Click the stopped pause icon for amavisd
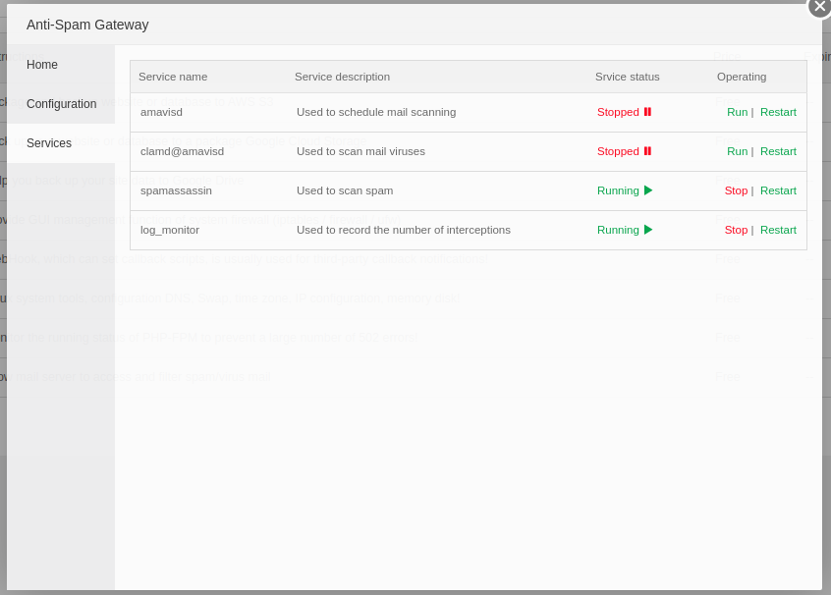Viewport: 831px width, 595px height. pyautogui.click(x=647, y=112)
